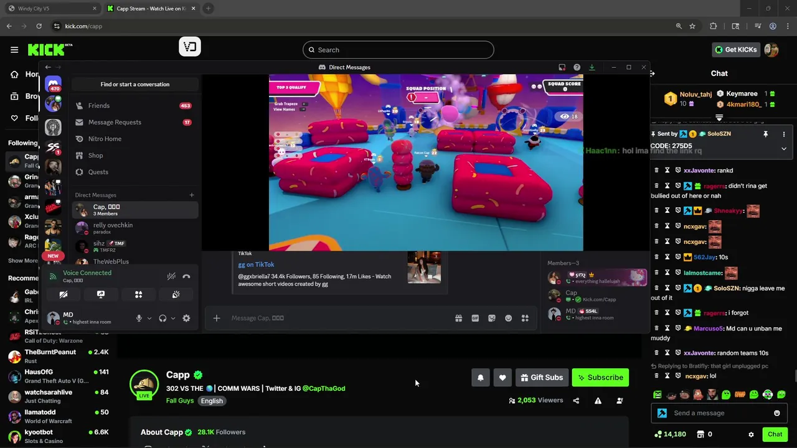
Task: Toggle stream notification bell
Action: coord(481,378)
